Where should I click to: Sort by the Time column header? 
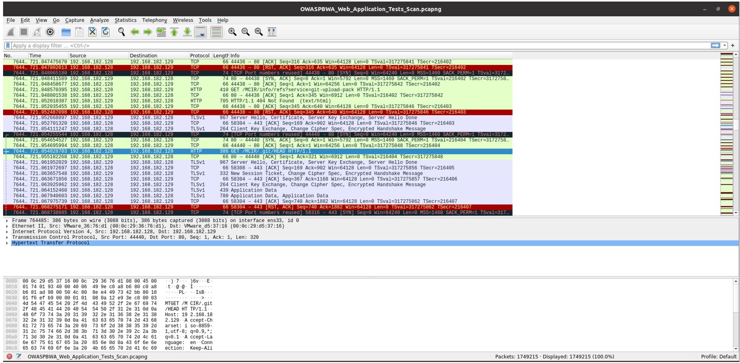tap(48, 55)
